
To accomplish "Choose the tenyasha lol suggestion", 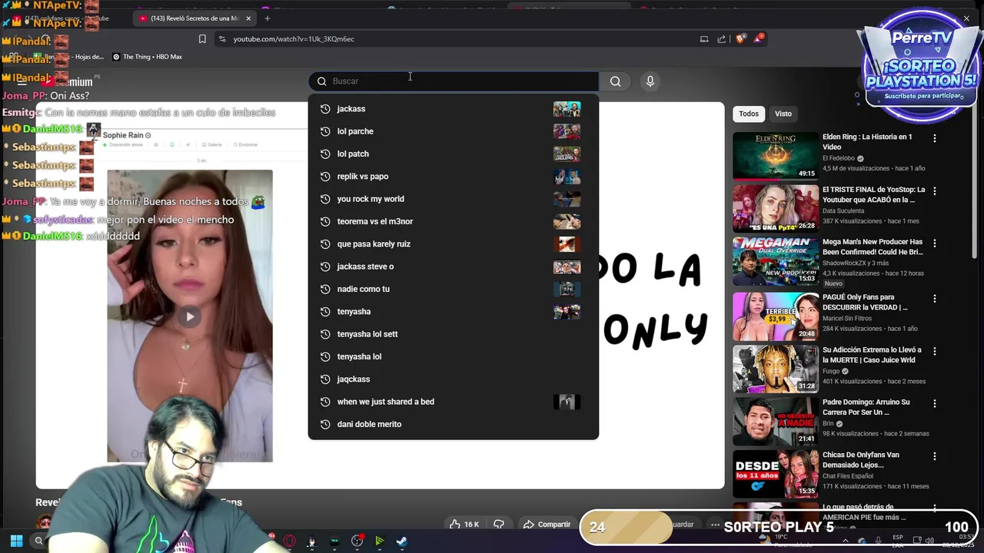I will point(454,356).
